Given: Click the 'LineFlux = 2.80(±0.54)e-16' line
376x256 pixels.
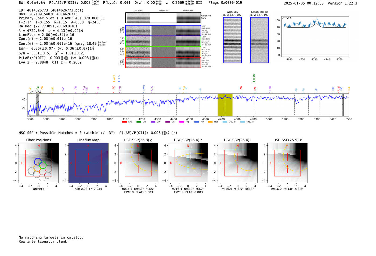Looking at the screenshot, I should point(46,35).
